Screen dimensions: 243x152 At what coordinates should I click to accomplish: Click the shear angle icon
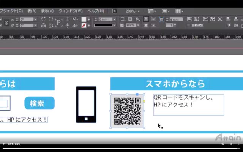pyautogui.click(x=12, y=25)
